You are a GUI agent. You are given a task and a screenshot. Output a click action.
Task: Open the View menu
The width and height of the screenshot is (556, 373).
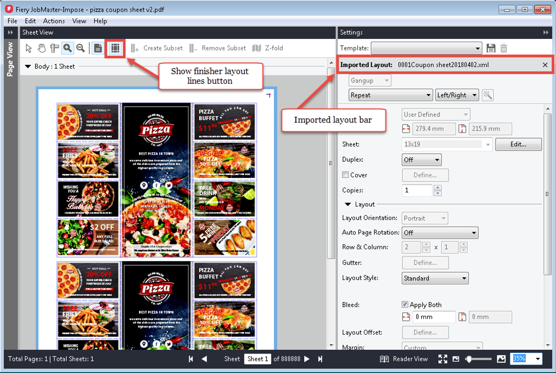click(x=79, y=21)
